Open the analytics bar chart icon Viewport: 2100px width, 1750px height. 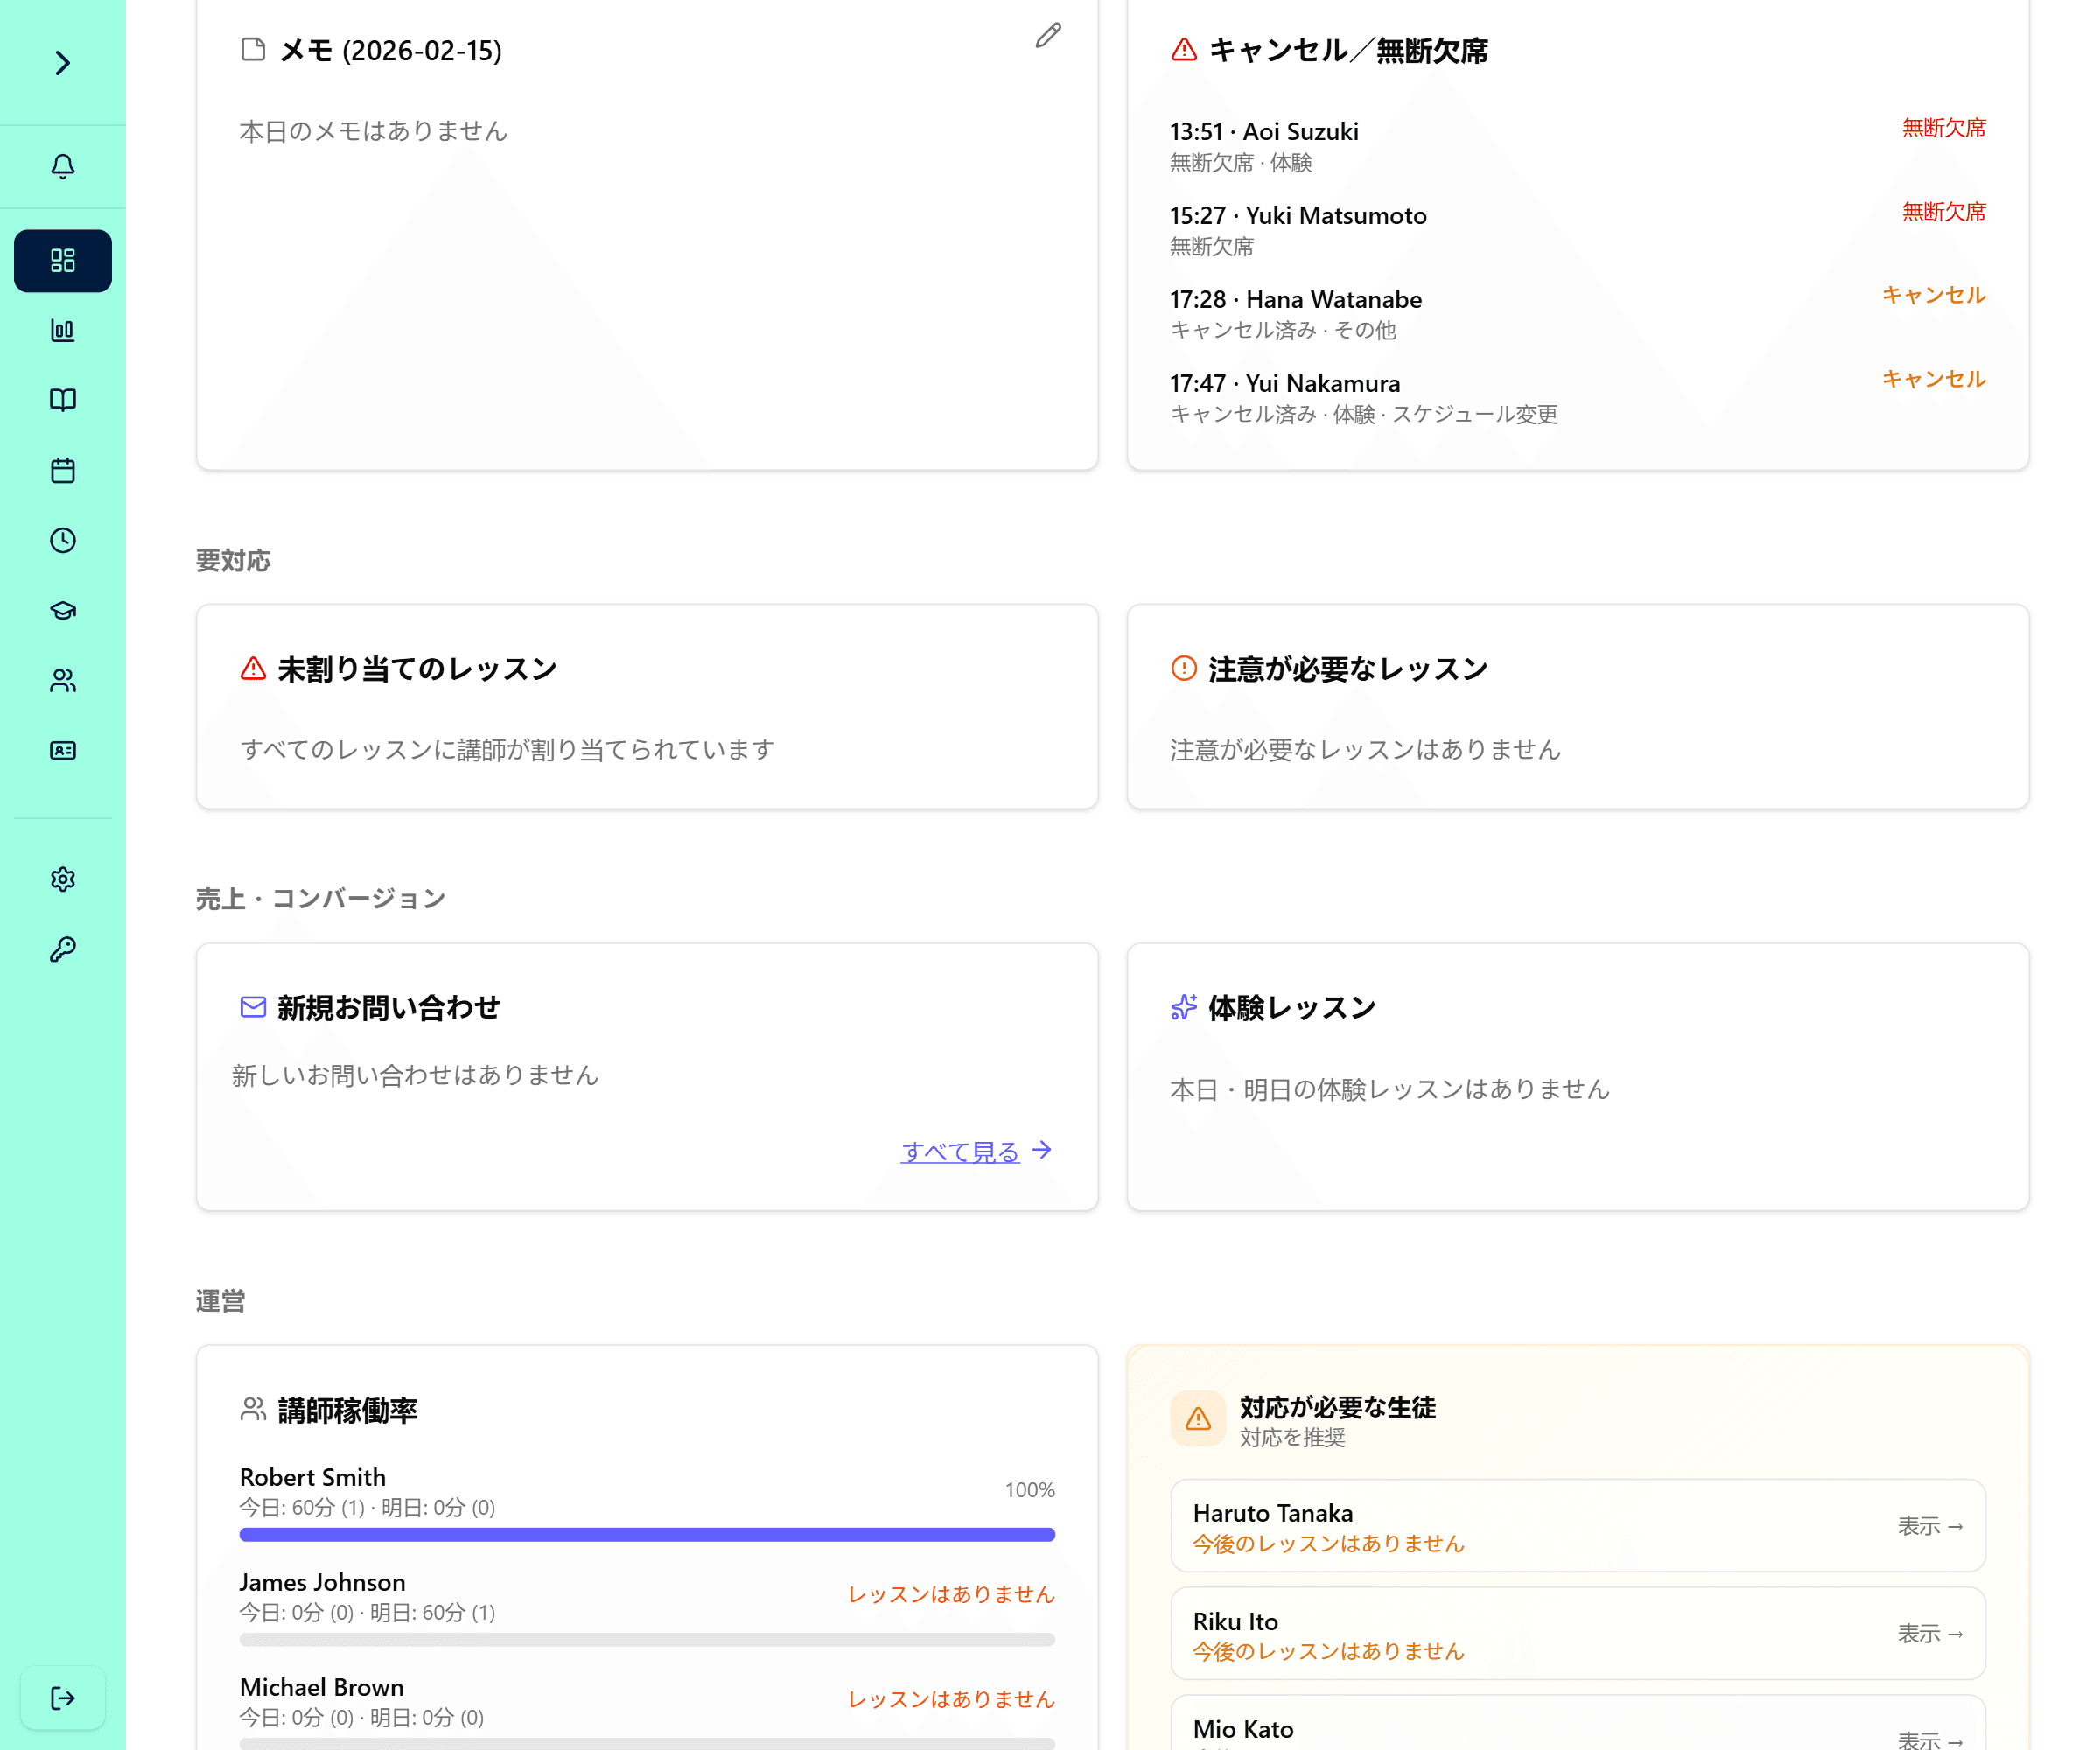62,330
